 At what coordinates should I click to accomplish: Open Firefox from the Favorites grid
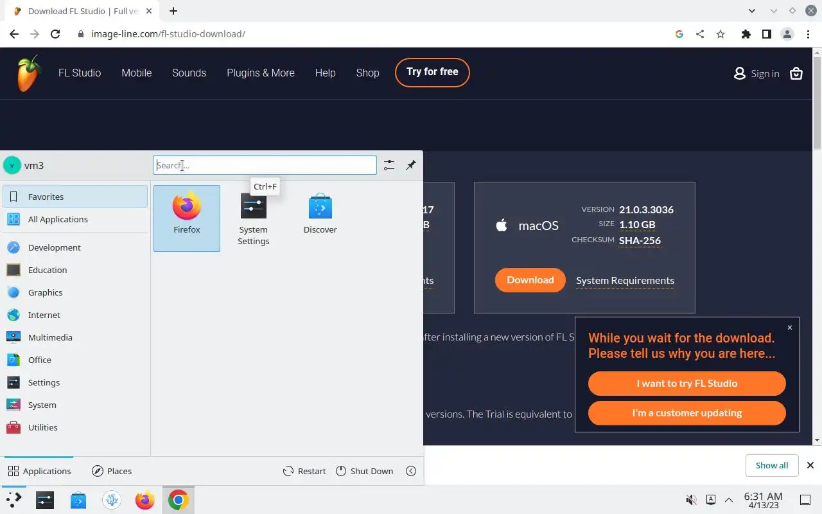187,218
